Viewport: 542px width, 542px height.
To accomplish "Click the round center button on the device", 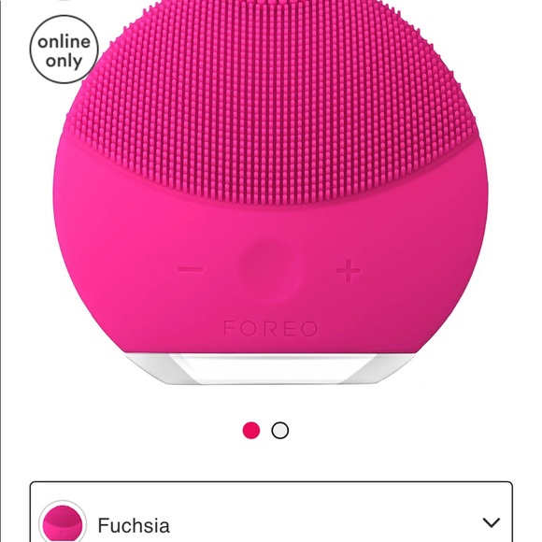I will click(x=270, y=270).
